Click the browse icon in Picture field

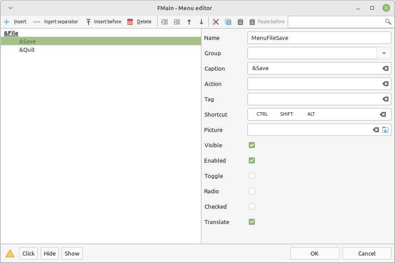[385, 130]
